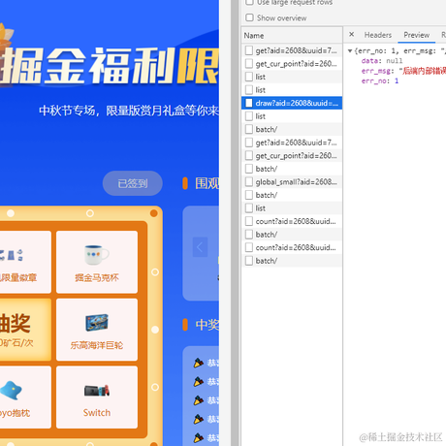Viewport: 446px width, 446px height.
Task: Select the Switch prize card
Action: (x=97, y=398)
